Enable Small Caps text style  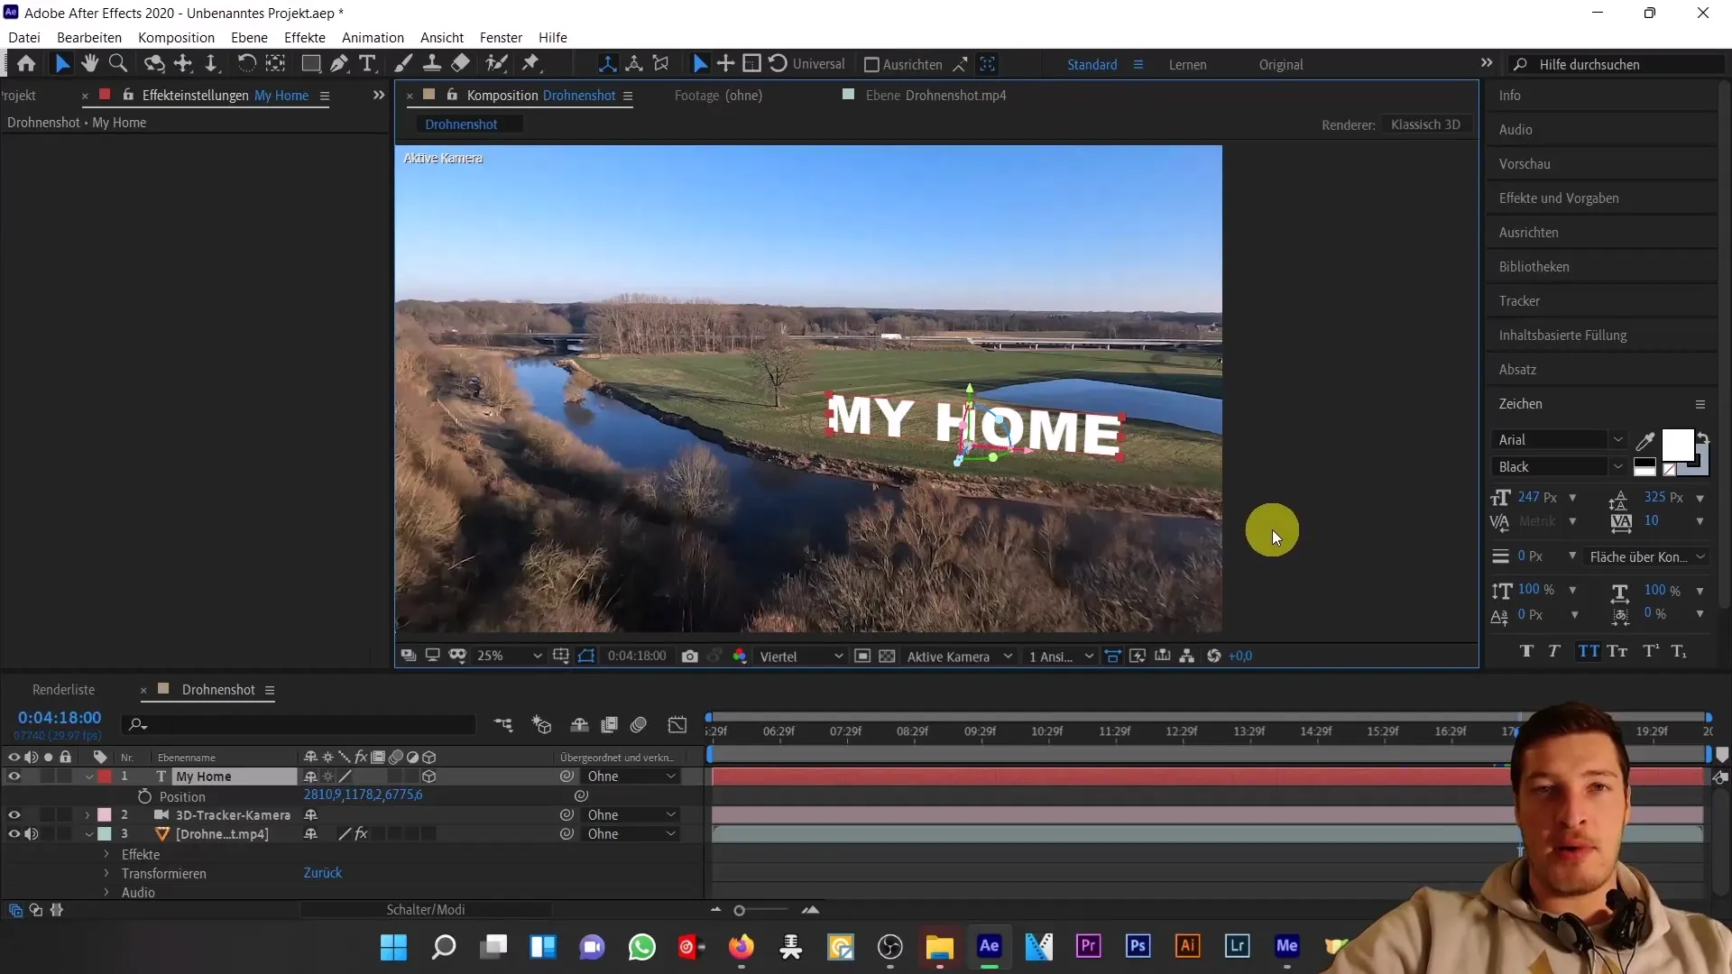1617,651
